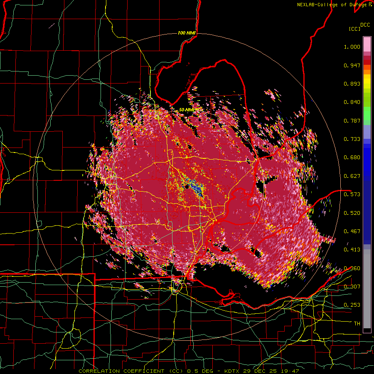374x374 pixels.
Task: Click the DCC legend title
Action: [x=365, y=25]
